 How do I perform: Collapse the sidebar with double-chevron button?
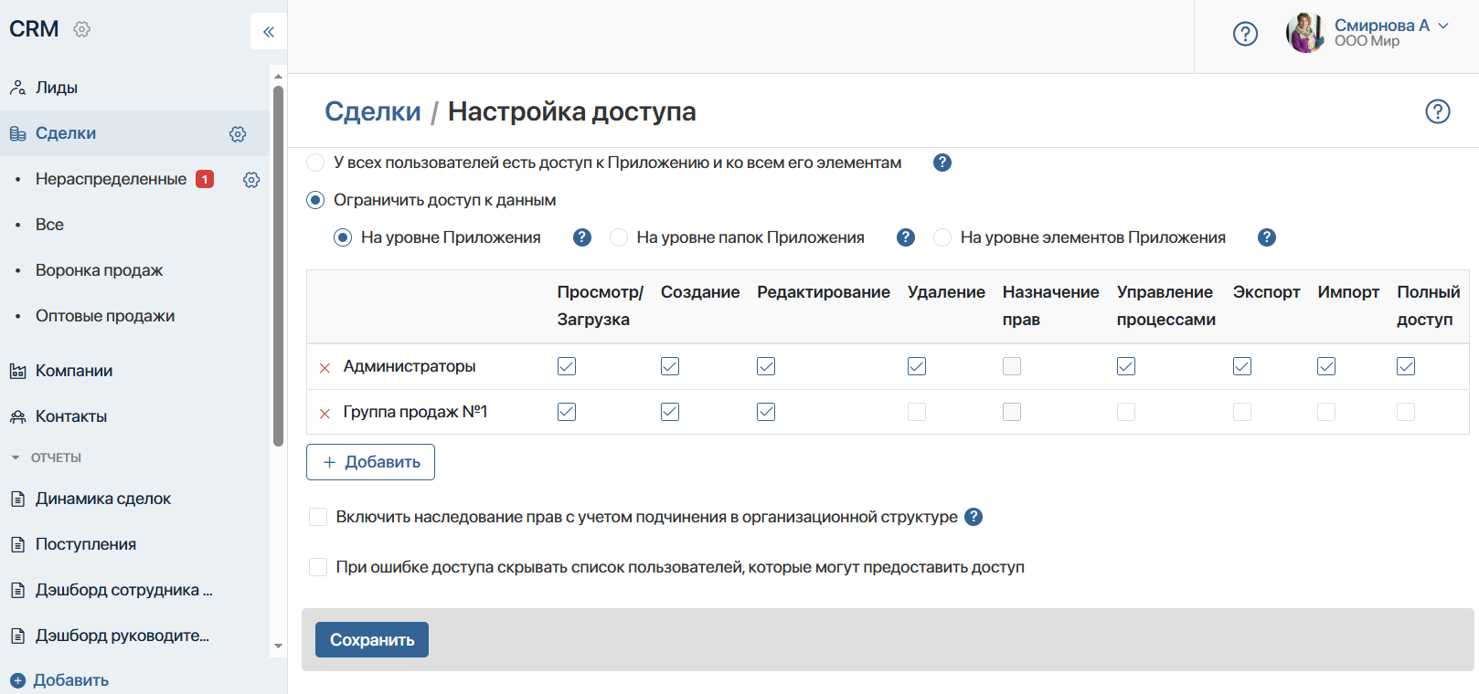[x=269, y=32]
